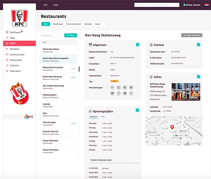Click the red location pin on map
211x179 pixels.
[172, 127]
